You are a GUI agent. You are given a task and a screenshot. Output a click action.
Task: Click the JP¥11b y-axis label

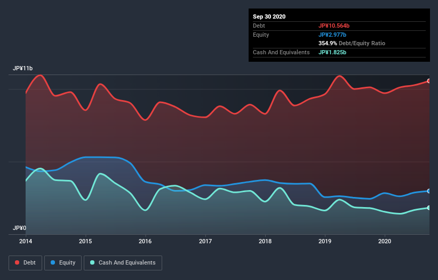point(22,69)
